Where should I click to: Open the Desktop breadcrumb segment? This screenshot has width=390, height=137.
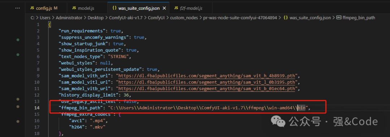(x=96, y=18)
